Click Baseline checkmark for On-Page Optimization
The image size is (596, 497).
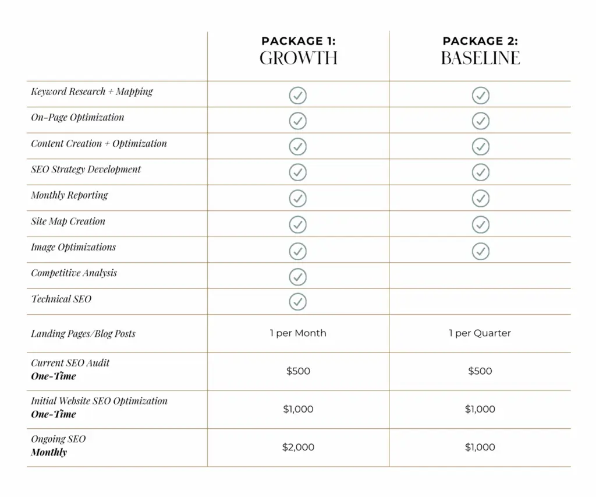pyautogui.click(x=480, y=121)
